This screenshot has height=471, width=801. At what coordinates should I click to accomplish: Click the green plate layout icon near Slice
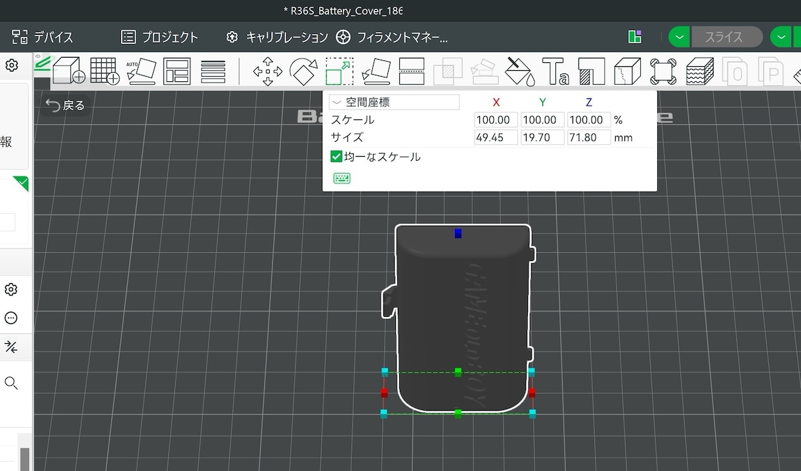click(x=635, y=37)
